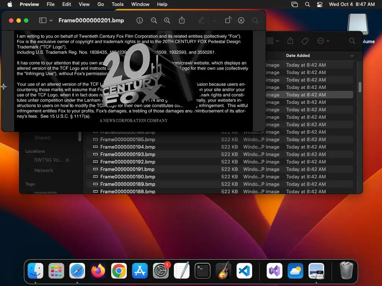Eject the SWTSG volume in sidebar

coord(68,160)
